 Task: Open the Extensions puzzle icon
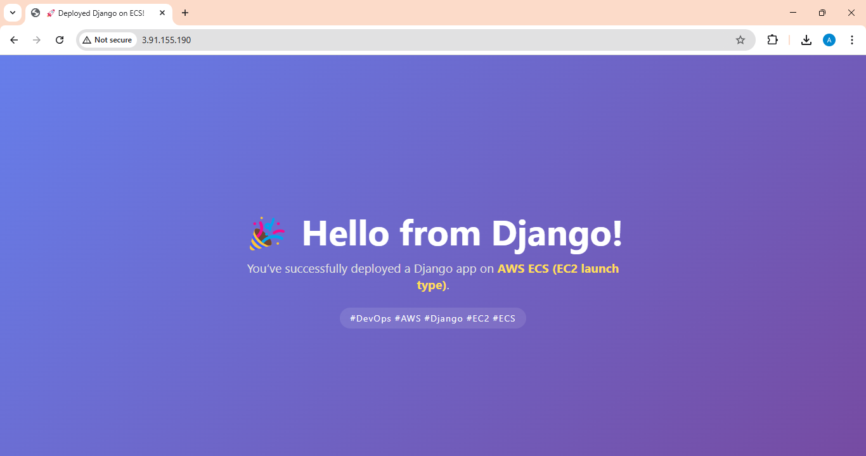click(x=772, y=40)
